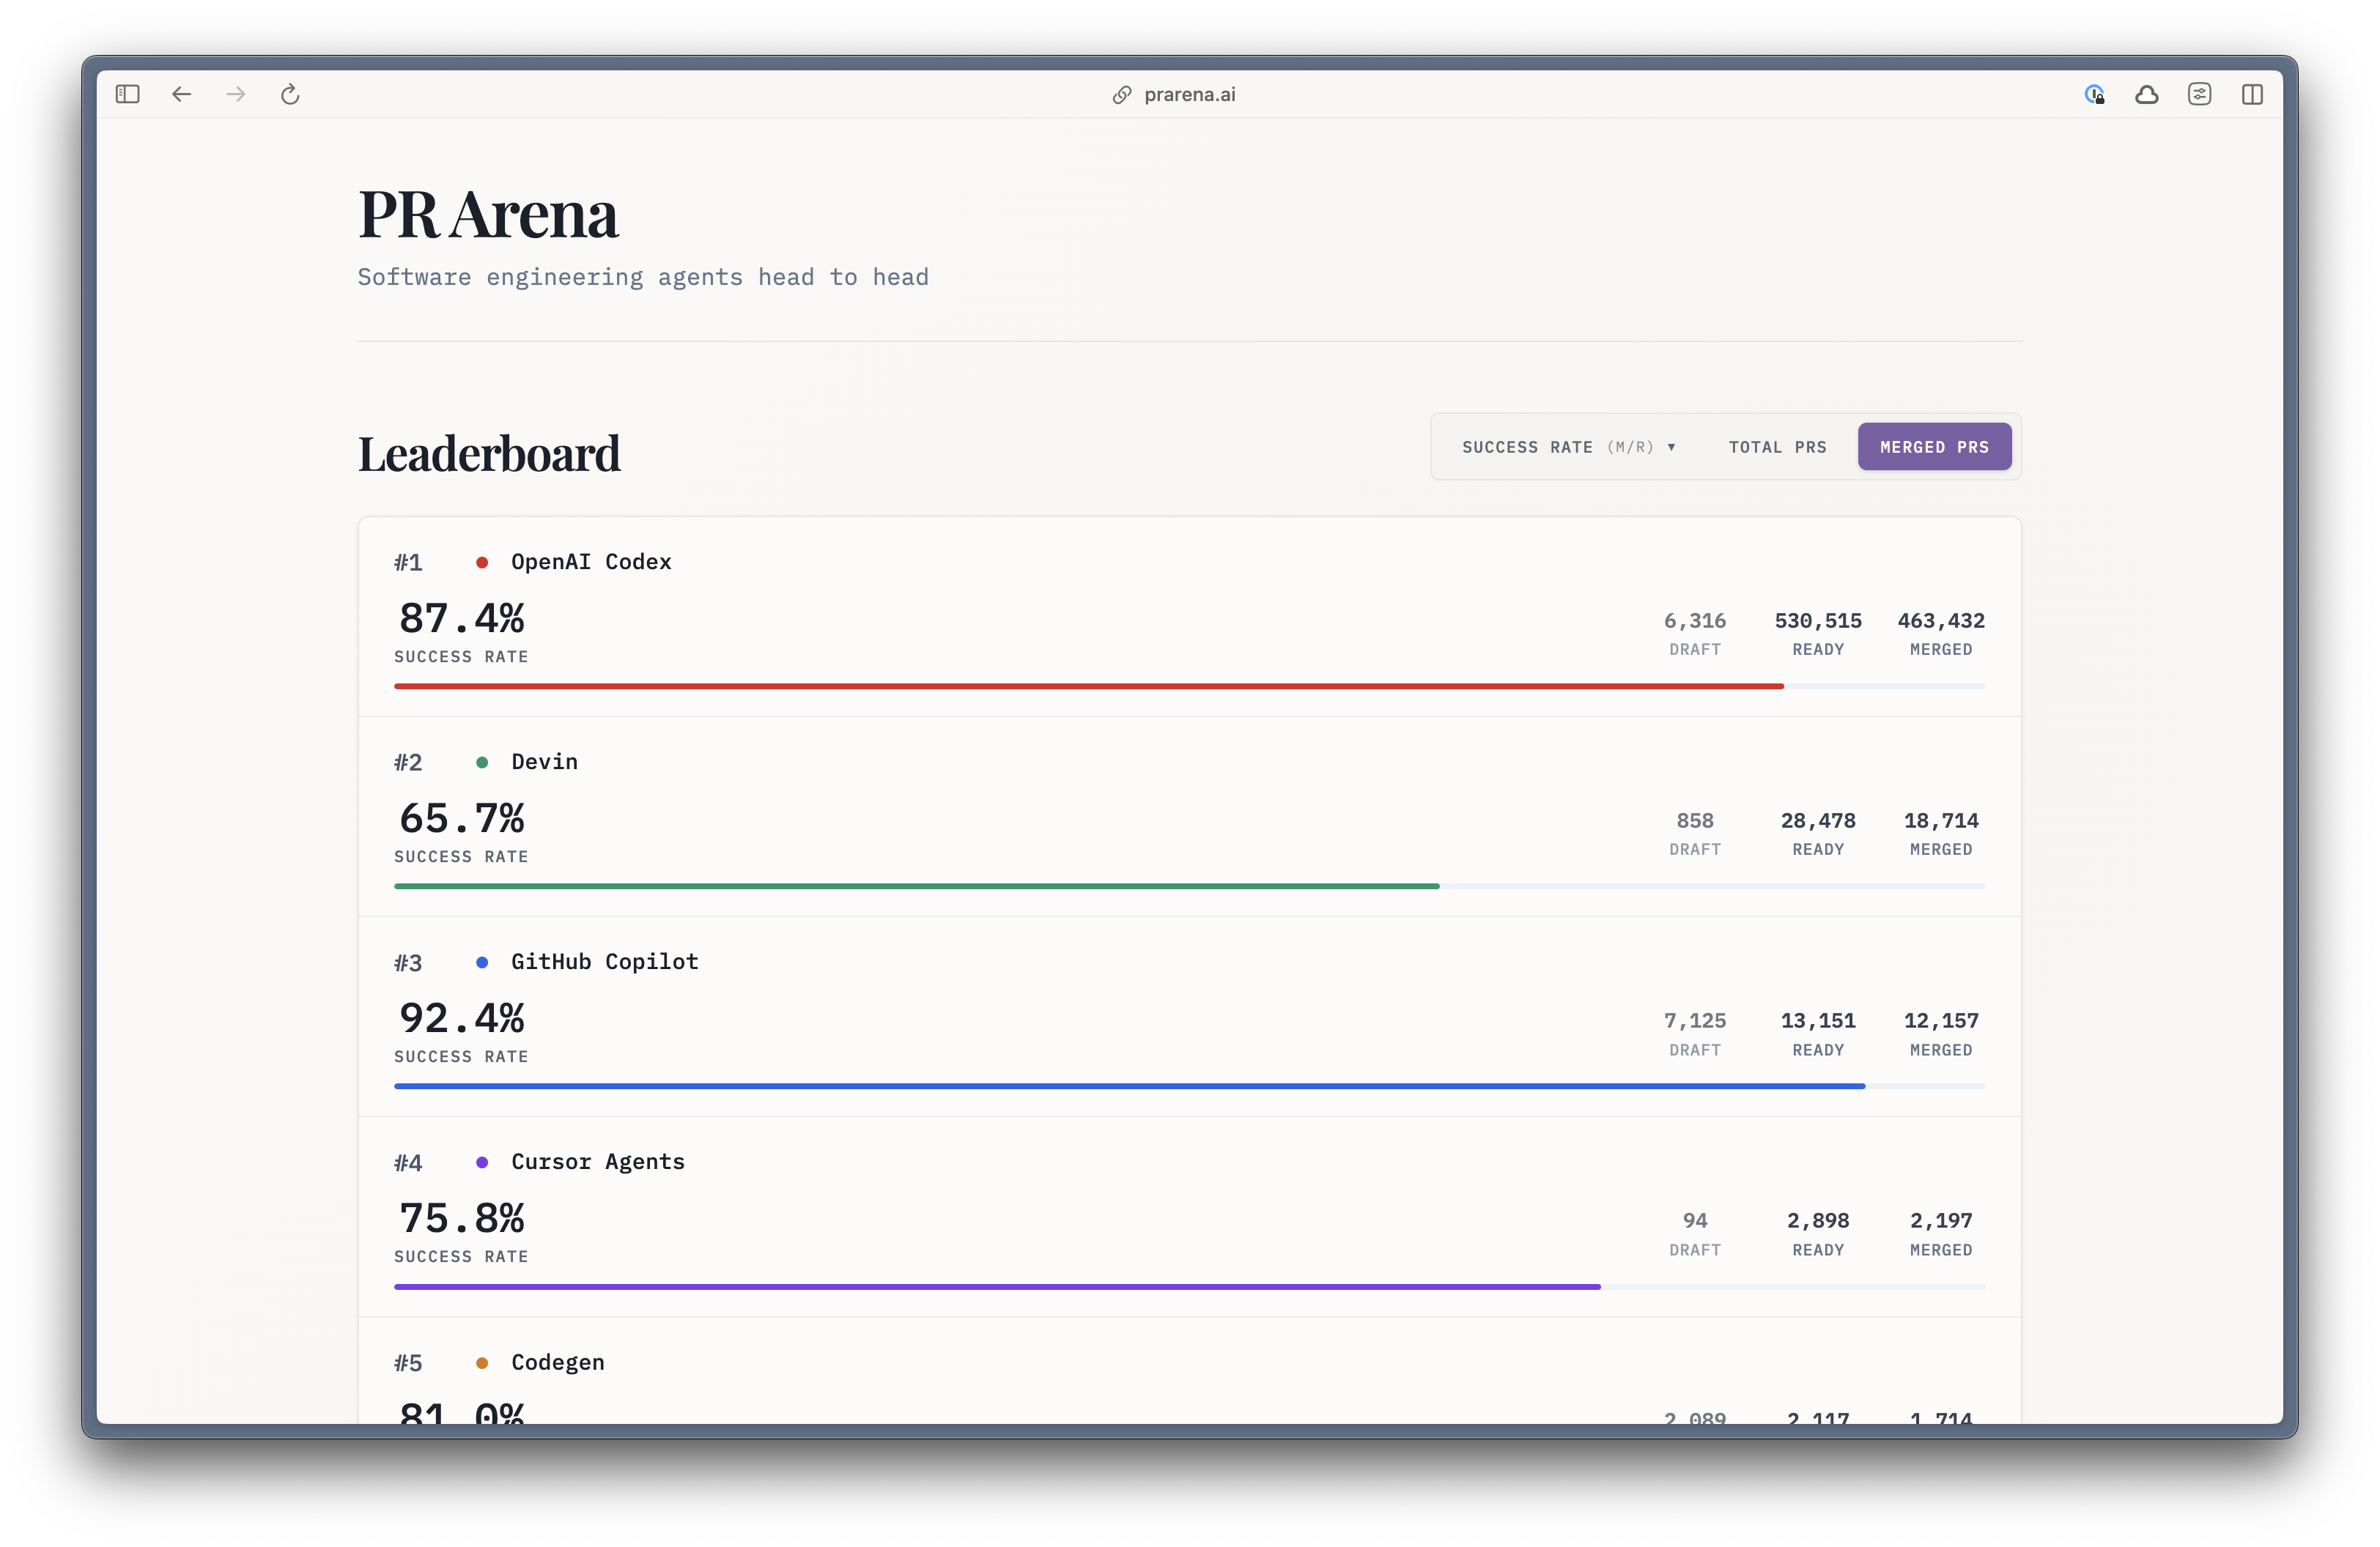Click Devin's 18,714 merged value
Screen dimensions: 2380x1547
(1941, 820)
